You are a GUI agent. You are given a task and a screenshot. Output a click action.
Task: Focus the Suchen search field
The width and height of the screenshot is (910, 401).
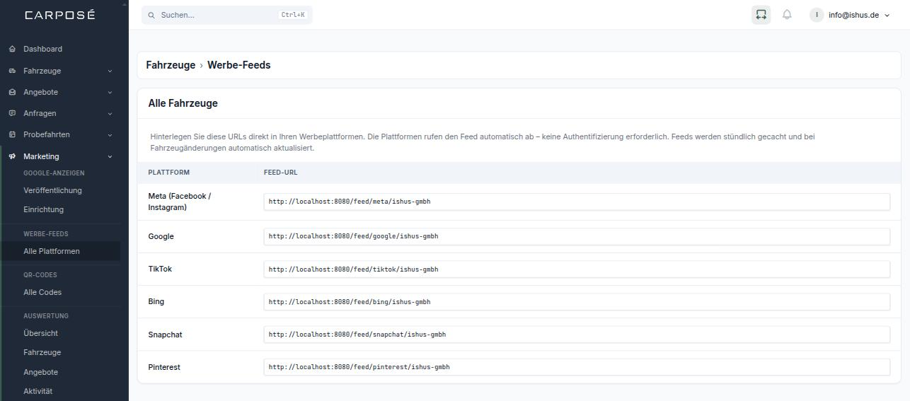(x=226, y=15)
